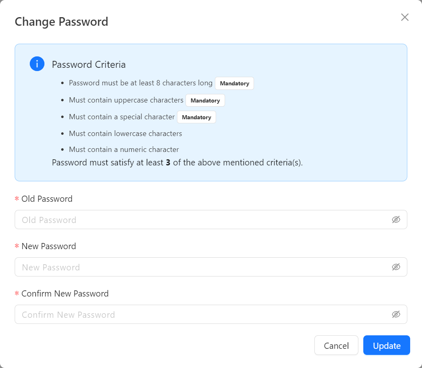
Task: Click the Change Password dialog title
Action: point(62,22)
